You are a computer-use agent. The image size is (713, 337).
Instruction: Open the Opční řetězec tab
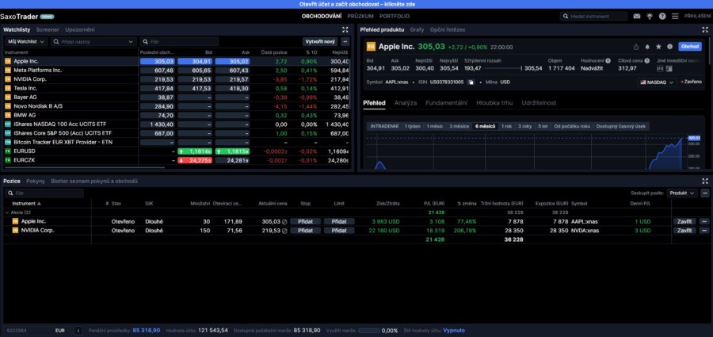pos(448,29)
